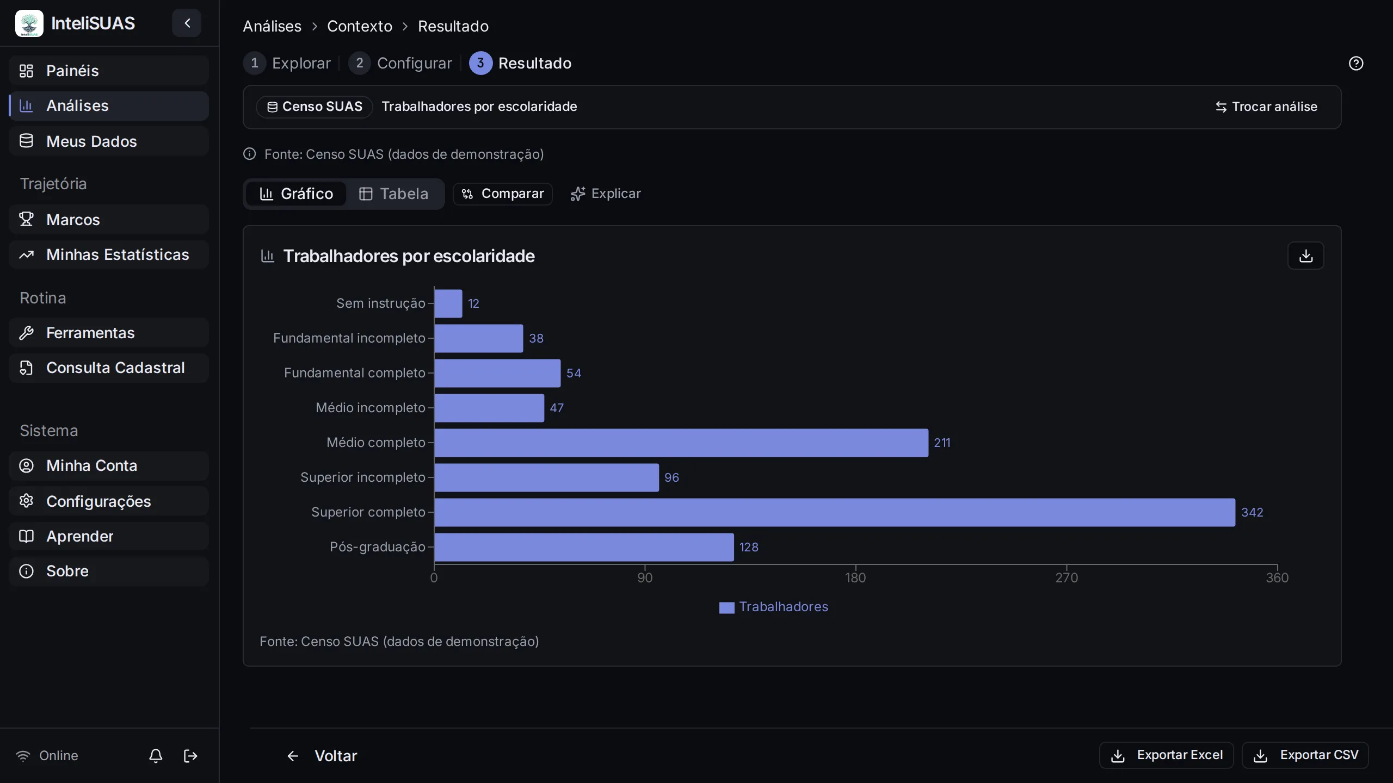1393x783 pixels.
Task: Click Explicar with the sparkles icon
Action: [606, 194]
